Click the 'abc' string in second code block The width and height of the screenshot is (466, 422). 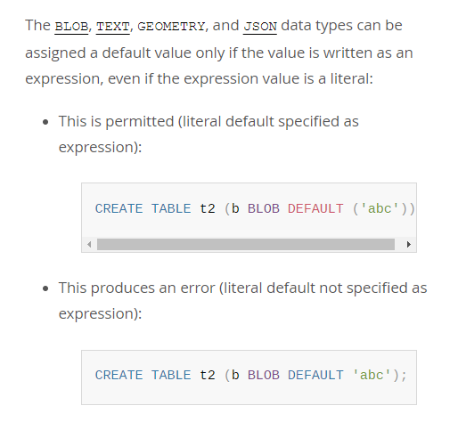372,375
